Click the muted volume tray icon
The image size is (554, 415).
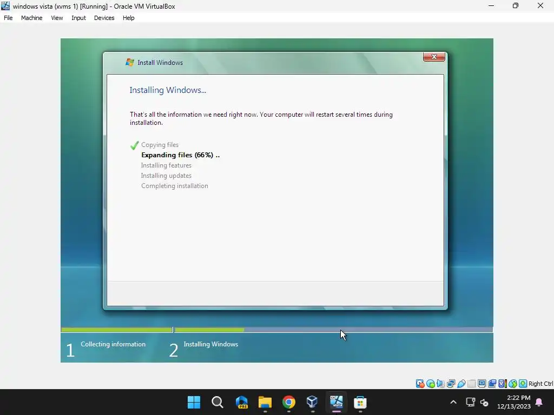(484, 402)
